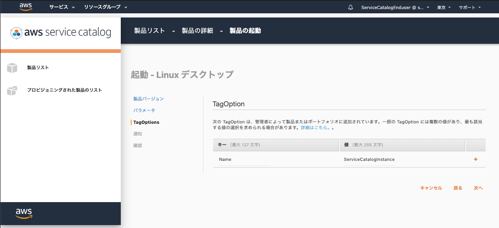Click the Name key field
Image resolution: width=499 pixels, height=228 pixels.
click(244, 160)
